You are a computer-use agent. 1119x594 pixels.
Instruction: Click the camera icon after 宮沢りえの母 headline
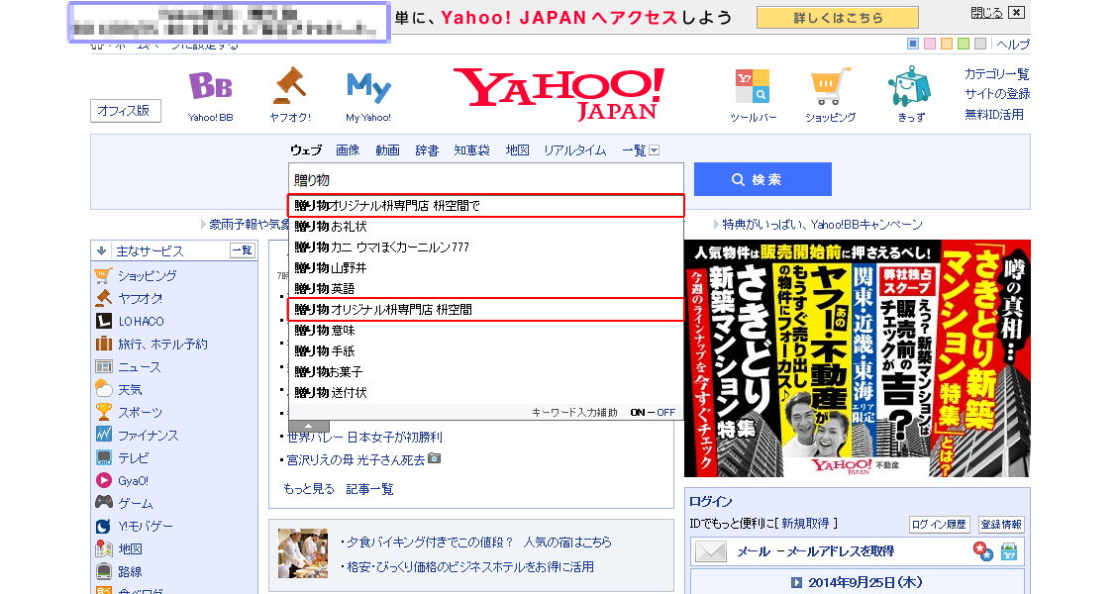click(434, 458)
